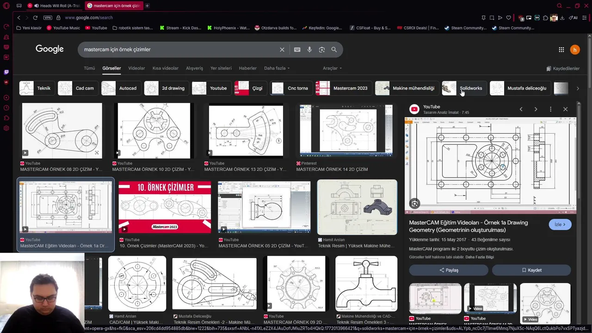592x333 pixels.
Task: Open the Opera menu logo
Action: (x=6, y=6)
